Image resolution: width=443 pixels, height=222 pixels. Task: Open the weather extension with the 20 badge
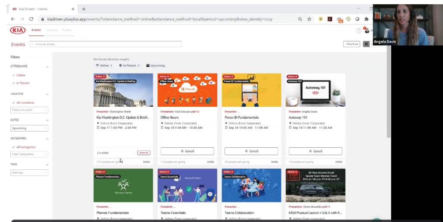click(339, 19)
